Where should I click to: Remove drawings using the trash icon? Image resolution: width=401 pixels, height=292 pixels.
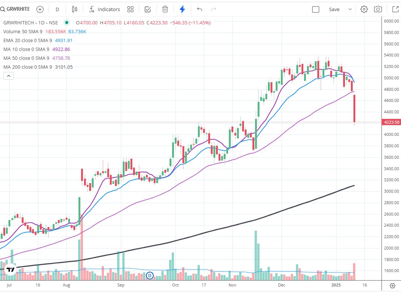165,9
